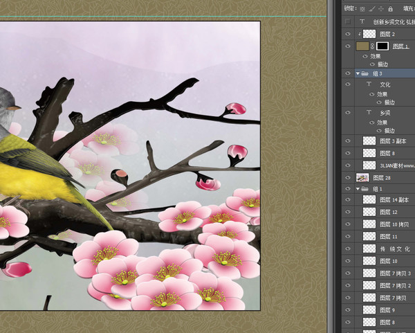Click the lock image pixels brush icon
This screenshot has height=333, width=415.
(372, 9)
